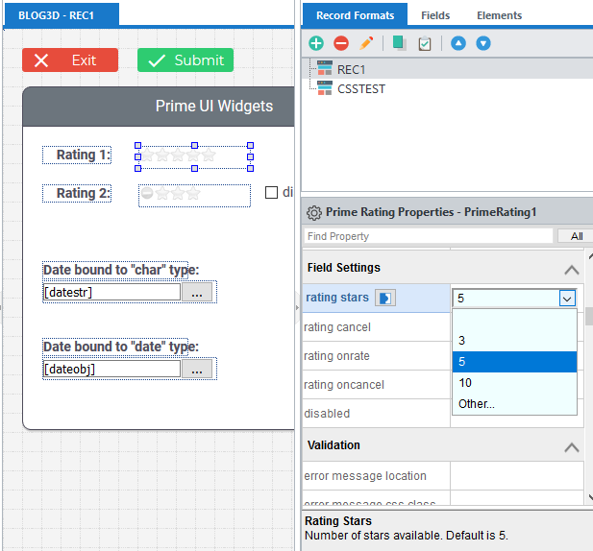Click the red Exit button
593x551 pixels.
(70, 60)
